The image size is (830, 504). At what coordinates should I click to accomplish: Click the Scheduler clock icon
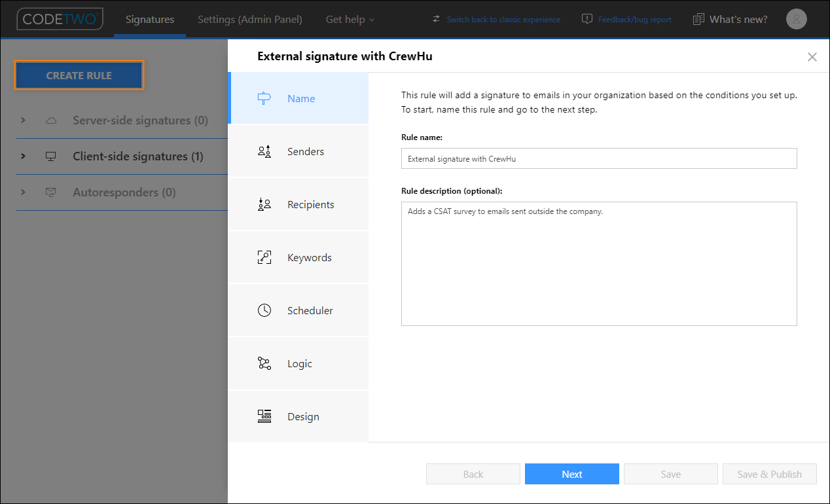tap(264, 310)
